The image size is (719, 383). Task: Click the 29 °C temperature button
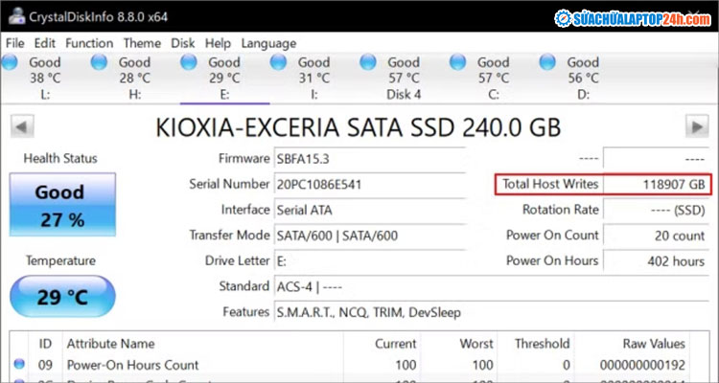coord(62,297)
